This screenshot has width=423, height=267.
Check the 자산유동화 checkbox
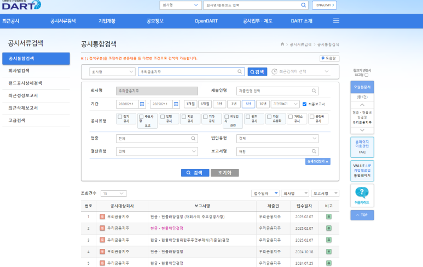pos(269,117)
